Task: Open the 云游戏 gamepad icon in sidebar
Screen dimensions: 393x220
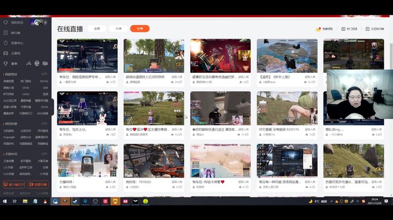Action: click(x=5, y=53)
